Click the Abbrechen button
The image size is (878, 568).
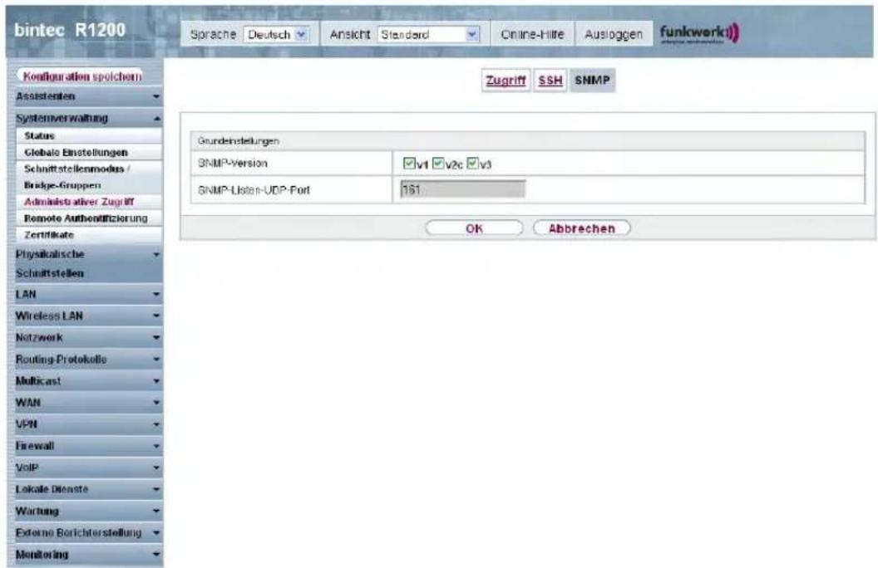click(581, 228)
